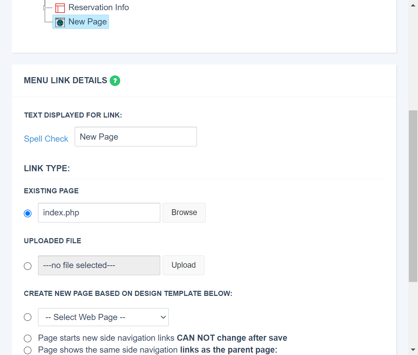Click the LINK TYPE: heading text
Screen dimensions: 418x355
47,168
